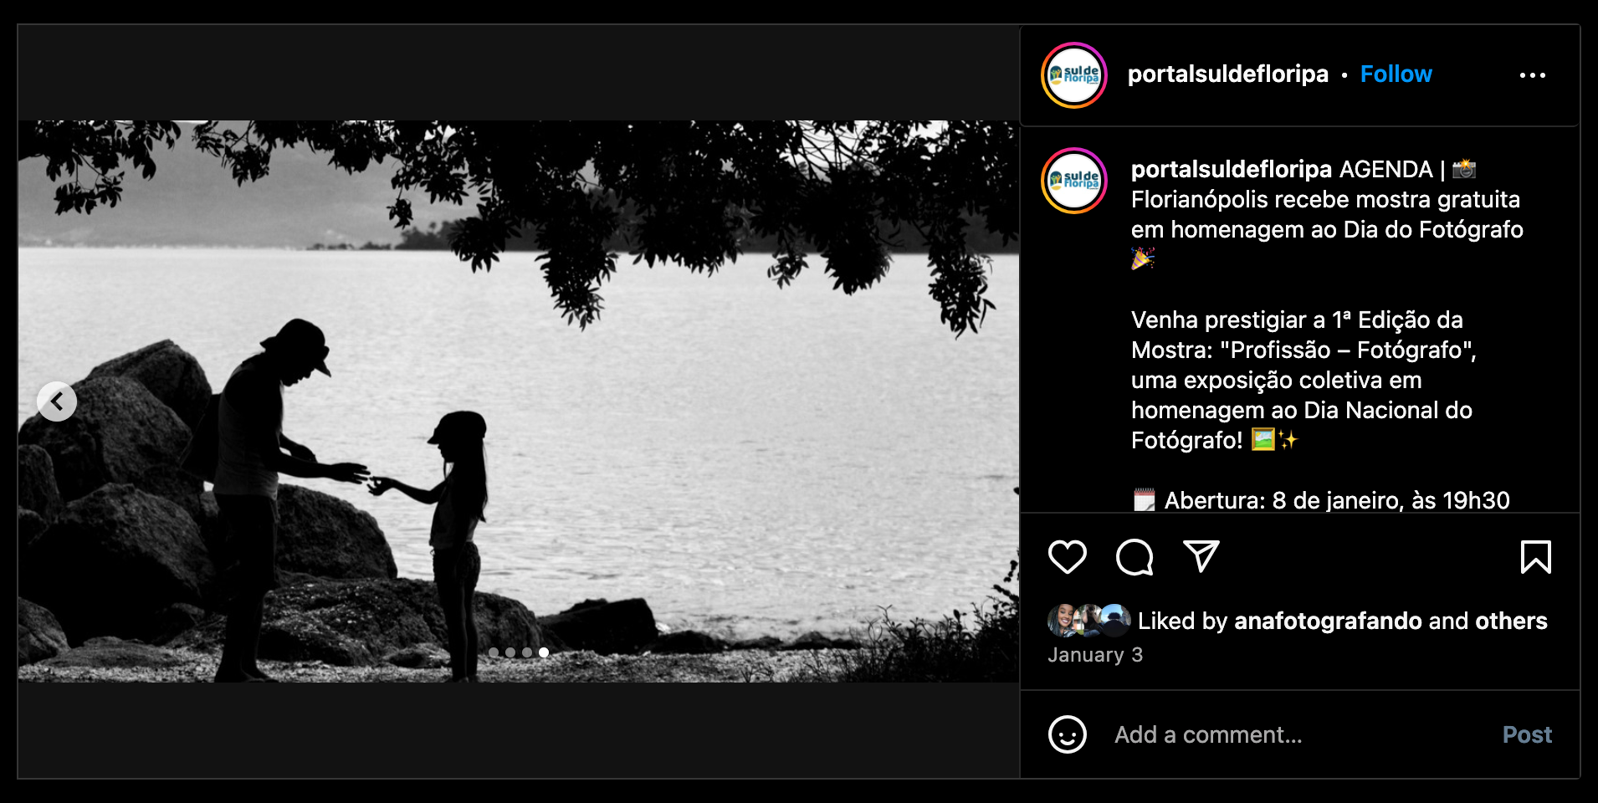Click liker avatars next to Liked by
Image resolution: width=1598 pixels, height=803 pixels.
[1088, 620]
